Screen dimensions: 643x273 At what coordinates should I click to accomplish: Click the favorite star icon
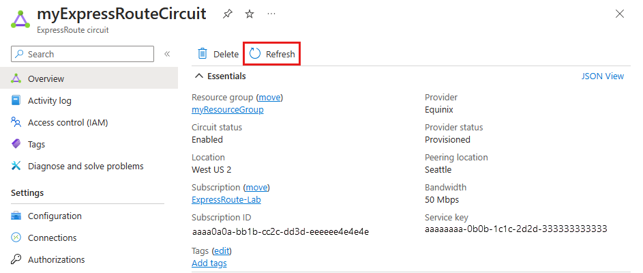(250, 14)
